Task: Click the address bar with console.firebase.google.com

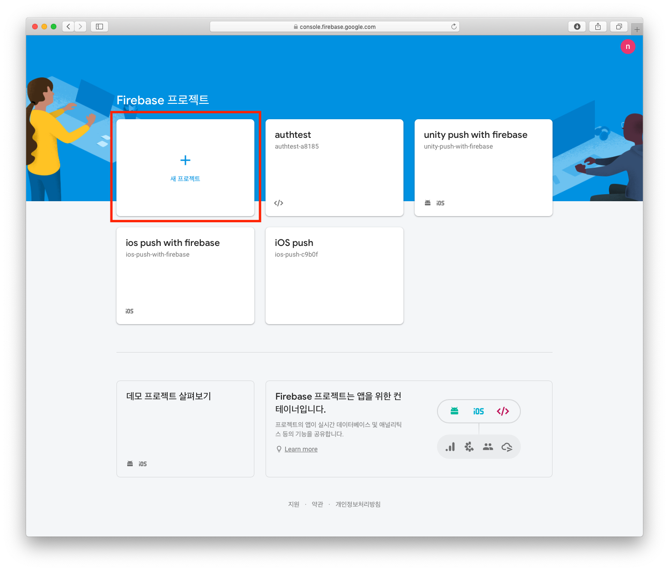Action: click(334, 27)
